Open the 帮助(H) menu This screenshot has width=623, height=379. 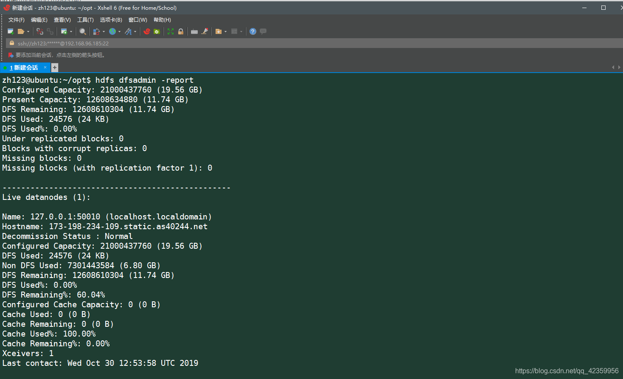click(162, 20)
